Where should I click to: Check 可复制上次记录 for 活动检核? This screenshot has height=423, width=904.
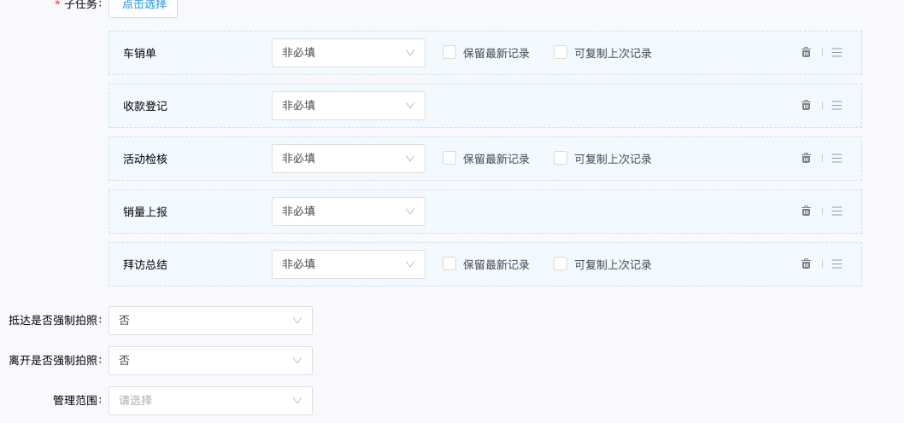561,158
